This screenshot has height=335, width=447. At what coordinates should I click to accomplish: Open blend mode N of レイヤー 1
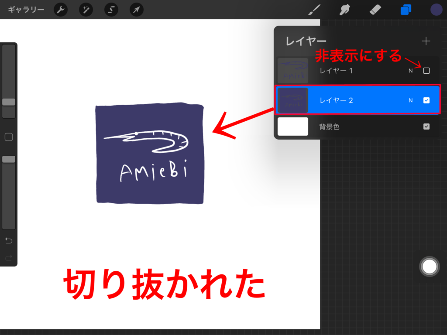(410, 71)
